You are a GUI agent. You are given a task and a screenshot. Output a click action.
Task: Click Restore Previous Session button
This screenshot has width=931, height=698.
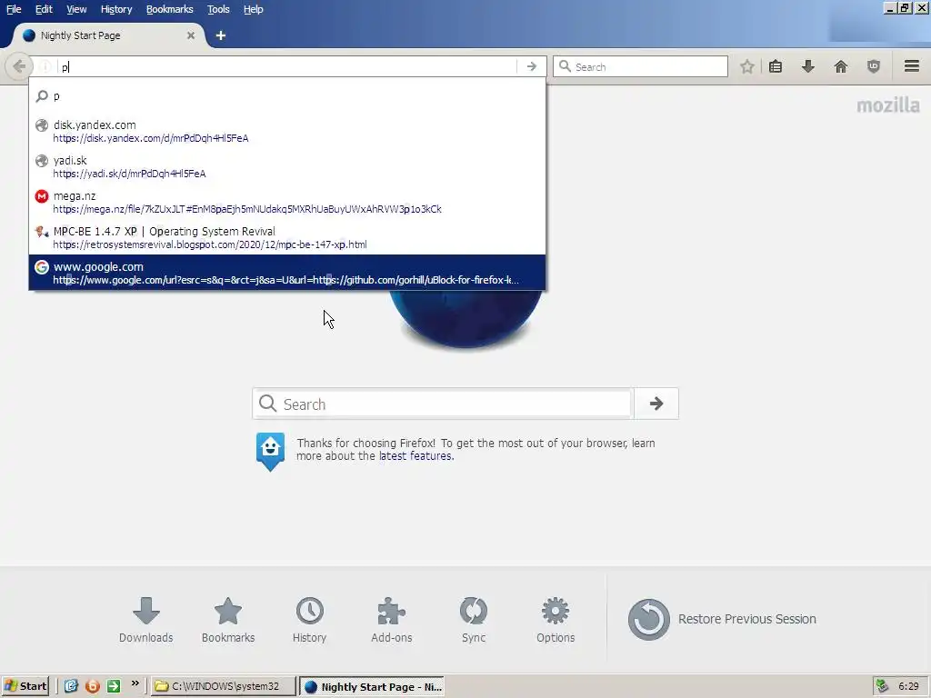click(722, 619)
